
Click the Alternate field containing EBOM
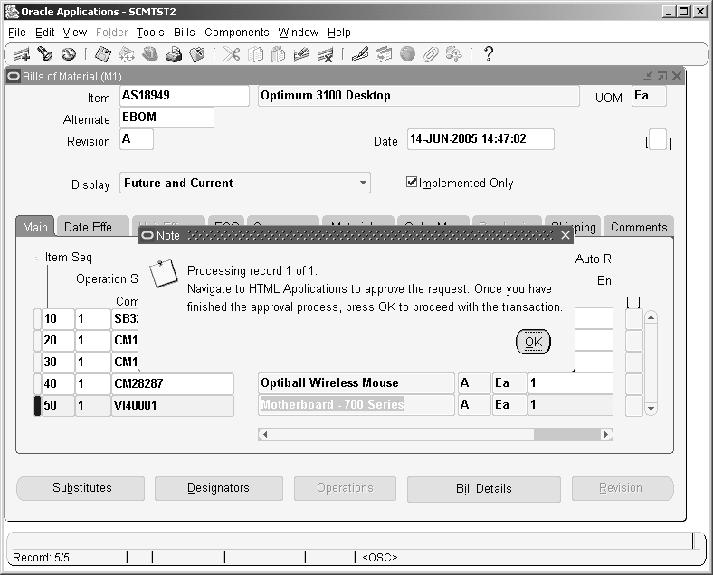tap(166, 118)
